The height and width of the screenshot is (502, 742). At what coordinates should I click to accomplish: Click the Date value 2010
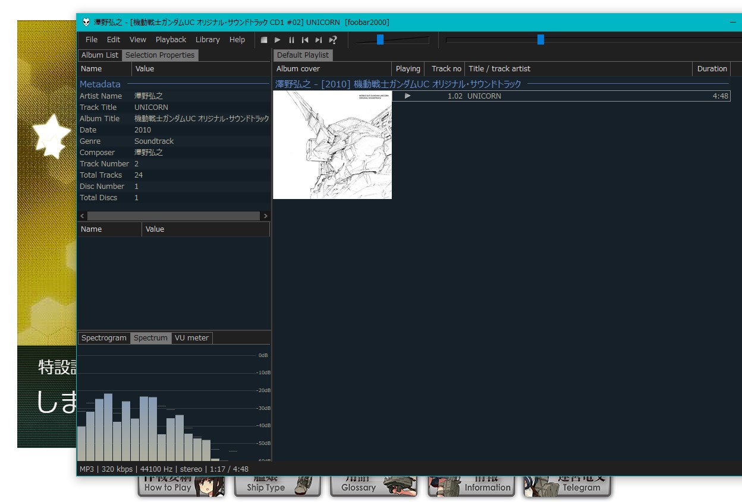pos(143,130)
